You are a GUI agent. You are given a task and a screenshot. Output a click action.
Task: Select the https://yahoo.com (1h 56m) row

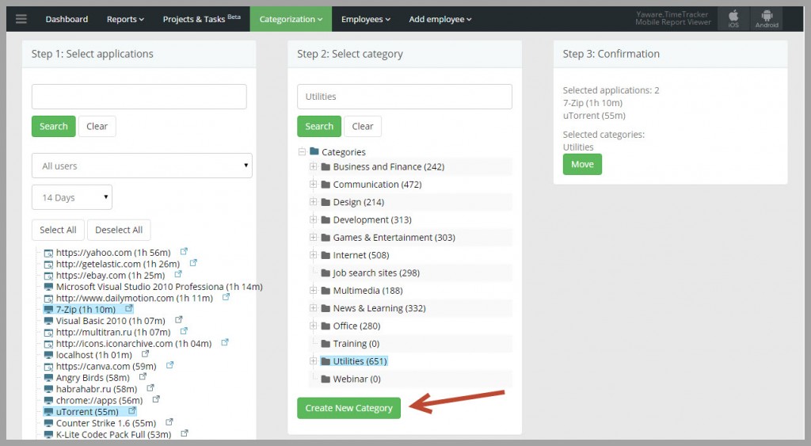pos(113,253)
